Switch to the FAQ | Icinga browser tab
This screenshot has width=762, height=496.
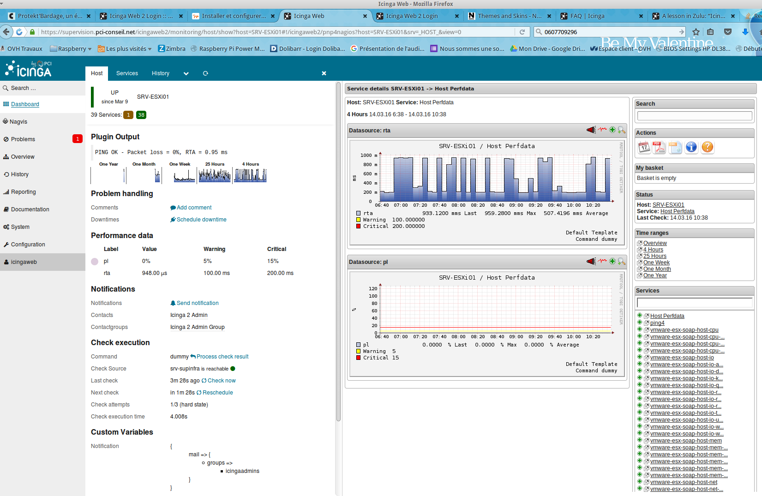[x=601, y=16]
